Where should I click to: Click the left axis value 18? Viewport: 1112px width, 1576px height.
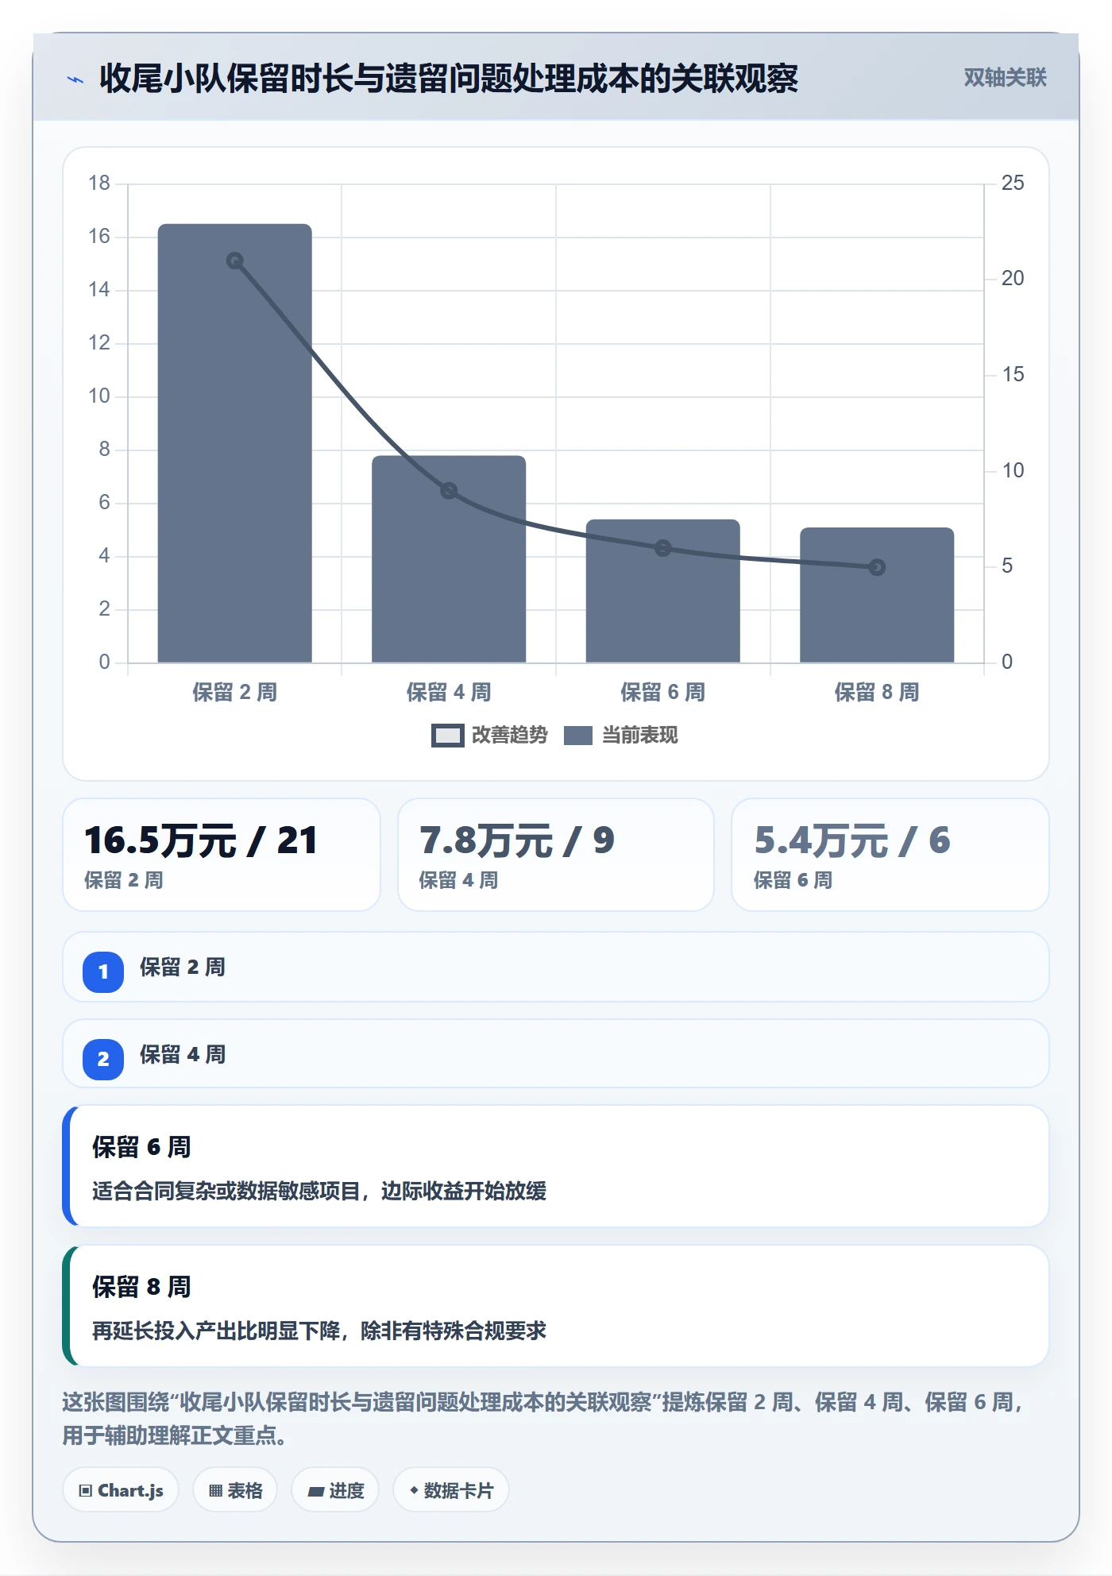pyautogui.click(x=99, y=183)
